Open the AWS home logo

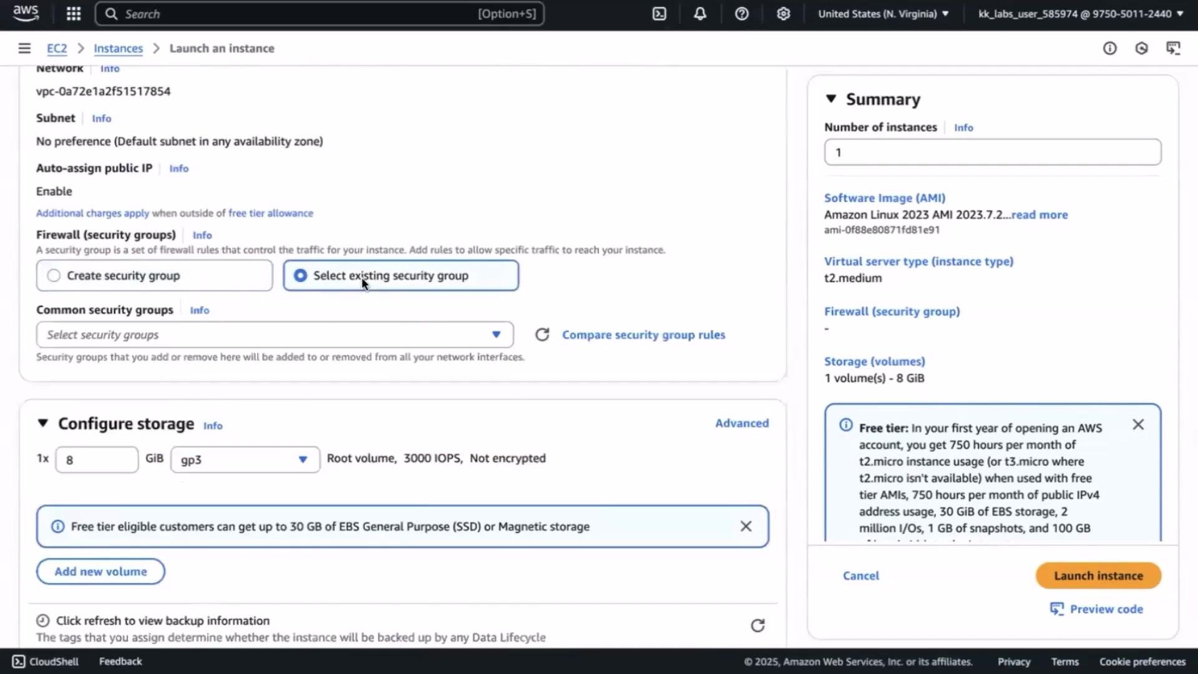26,14
